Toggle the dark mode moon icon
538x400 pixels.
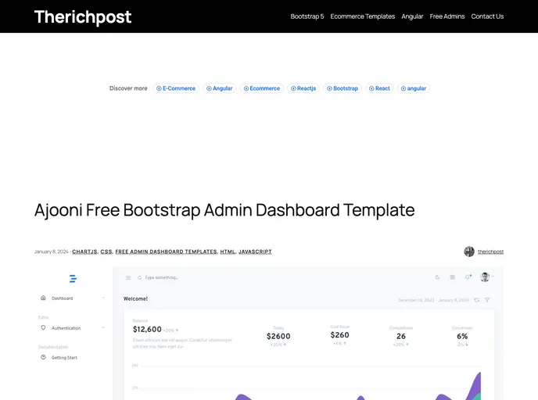(437, 277)
